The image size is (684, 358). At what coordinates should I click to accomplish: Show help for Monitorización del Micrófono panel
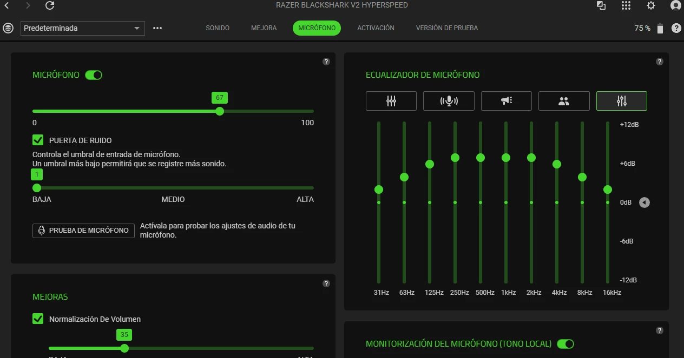pos(660,330)
